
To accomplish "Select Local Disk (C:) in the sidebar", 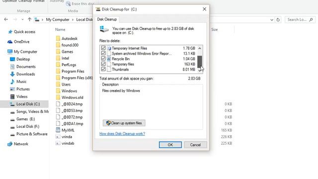I will coord(24,104).
